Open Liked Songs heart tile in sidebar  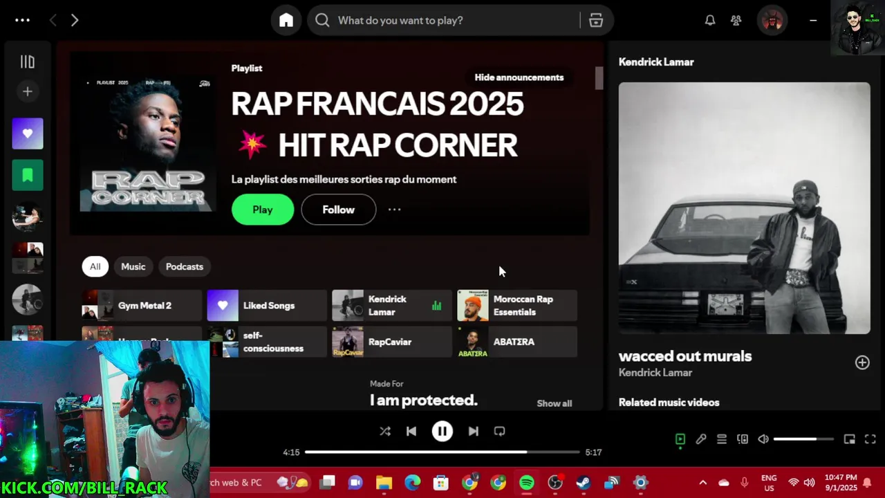coord(28,133)
